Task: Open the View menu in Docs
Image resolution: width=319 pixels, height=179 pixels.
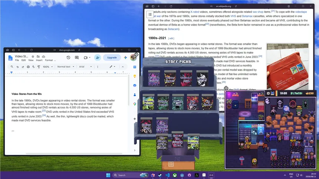Action: (x=31, y=60)
